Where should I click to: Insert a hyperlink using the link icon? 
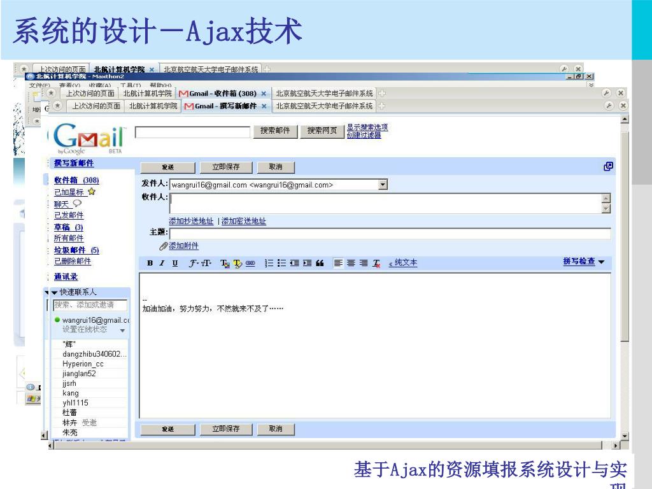tap(250, 263)
